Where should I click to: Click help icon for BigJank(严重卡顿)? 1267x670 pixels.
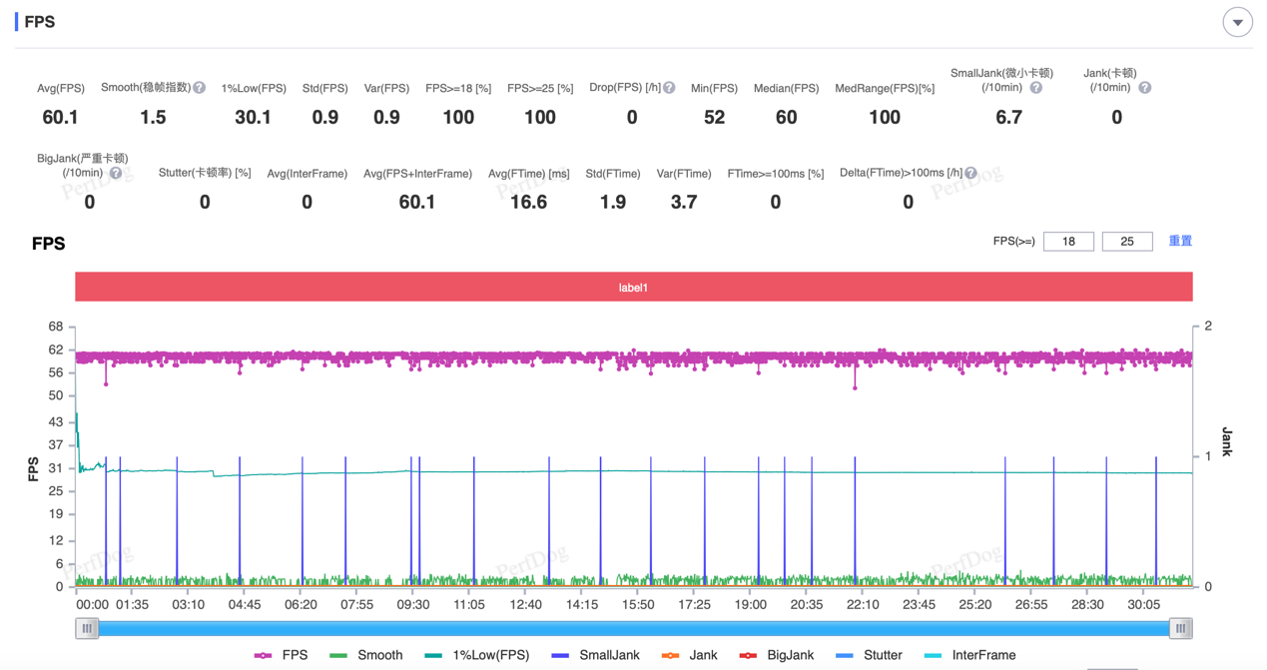[116, 174]
